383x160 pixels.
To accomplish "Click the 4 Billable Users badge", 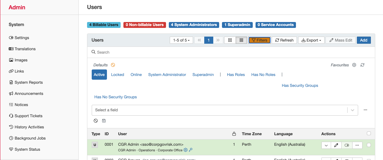I will click(104, 25).
